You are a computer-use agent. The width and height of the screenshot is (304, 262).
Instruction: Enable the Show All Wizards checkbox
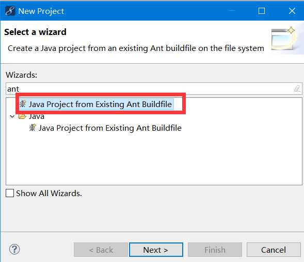pyautogui.click(x=10, y=193)
